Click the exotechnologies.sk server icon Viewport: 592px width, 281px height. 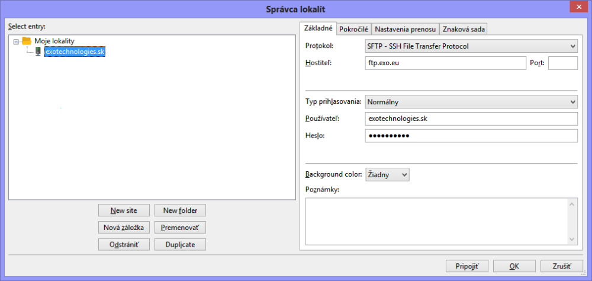point(38,52)
